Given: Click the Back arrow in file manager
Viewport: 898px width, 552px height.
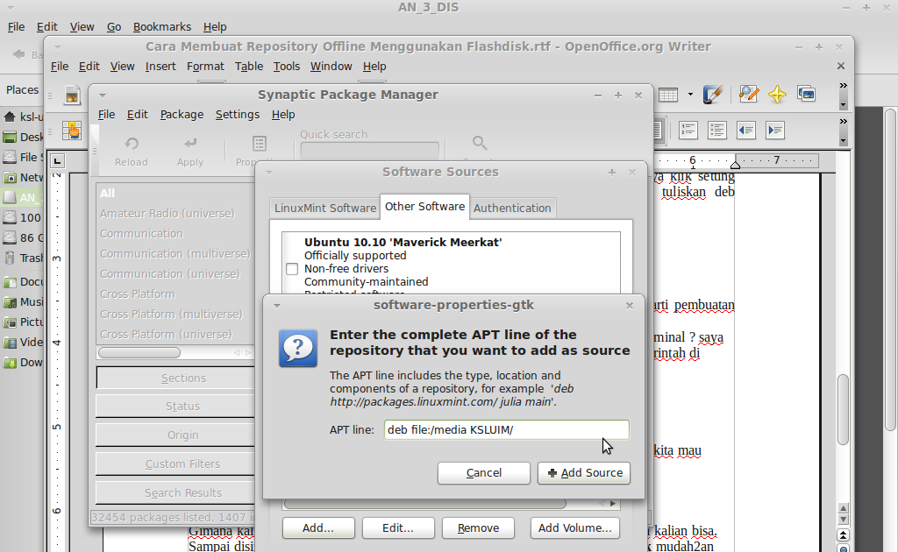Looking at the screenshot, I should pyautogui.click(x=19, y=53).
